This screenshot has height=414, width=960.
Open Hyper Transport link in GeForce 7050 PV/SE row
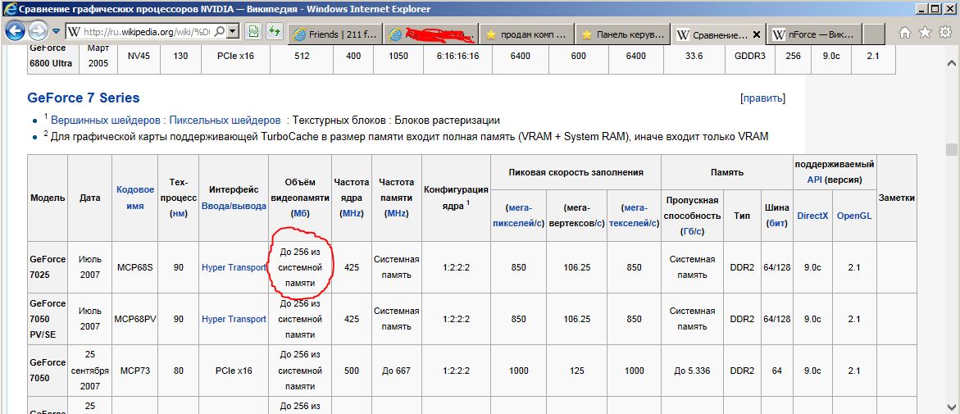[x=234, y=319]
